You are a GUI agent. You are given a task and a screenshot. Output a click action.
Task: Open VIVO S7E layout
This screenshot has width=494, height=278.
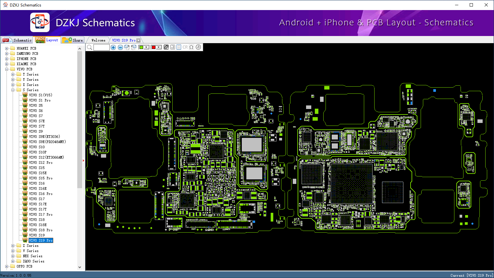click(37, 121)
